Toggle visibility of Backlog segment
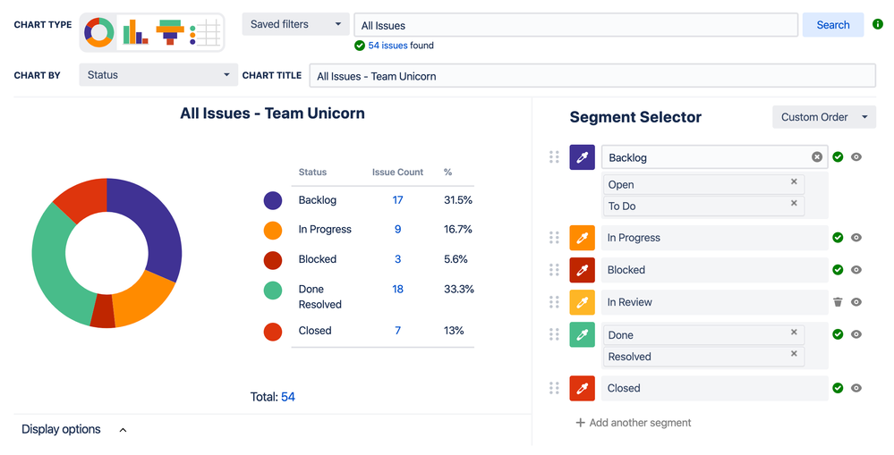The height and width of the screenshot is (455, 894). pyautogui.click(x=856, y=157)
